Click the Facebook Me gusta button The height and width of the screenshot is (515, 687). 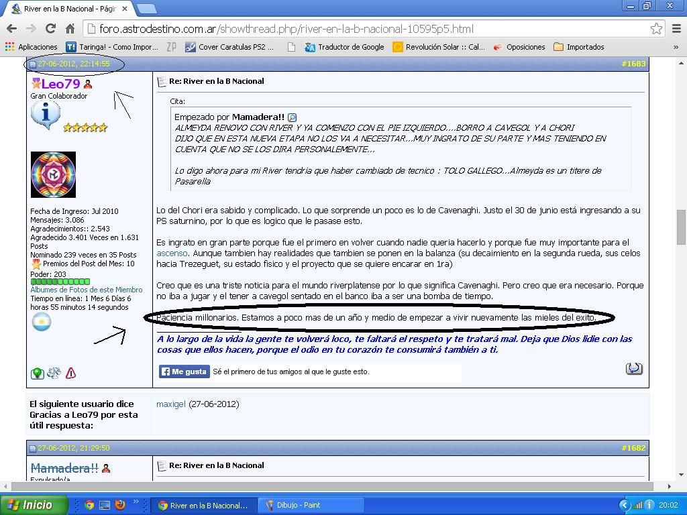tap(184, 371)
